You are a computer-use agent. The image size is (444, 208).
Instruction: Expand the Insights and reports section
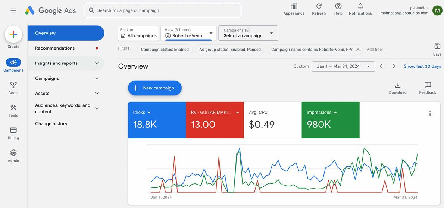click(97, 63)
